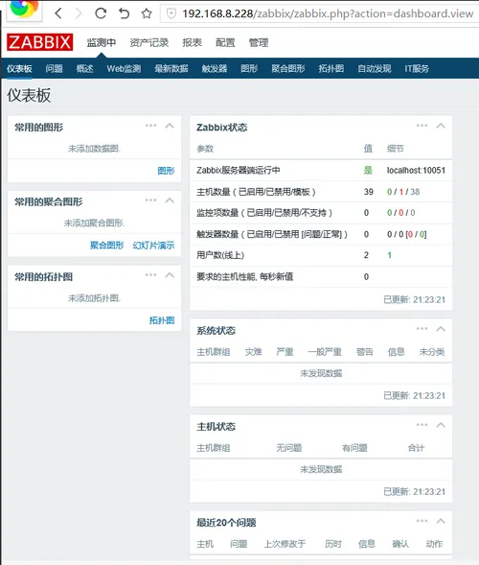Open options menu of 系统状态 widget

(x=422, y=329)
